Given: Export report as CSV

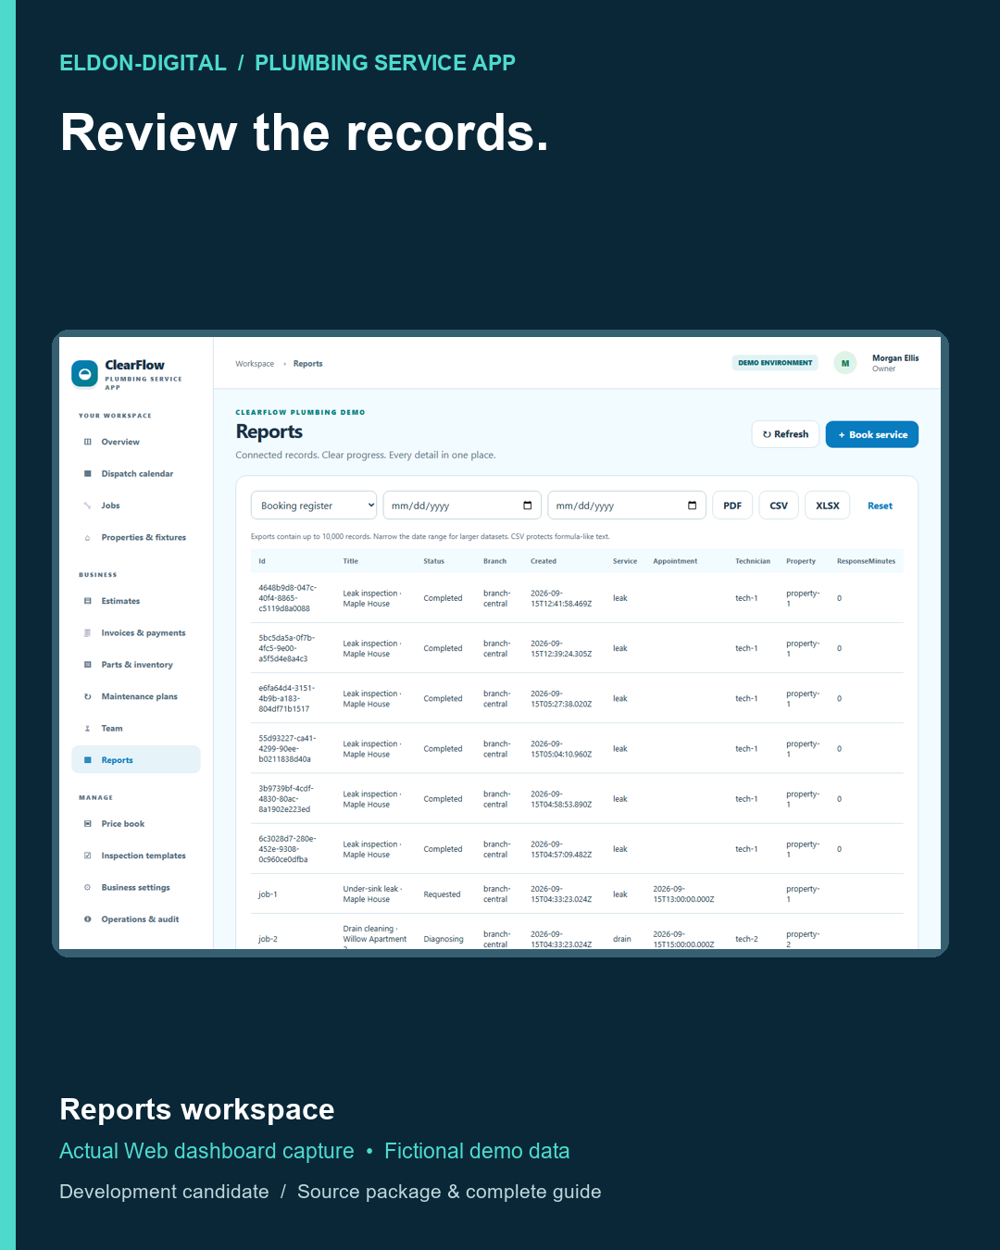Looking at the screenshot, I should 779,506.
